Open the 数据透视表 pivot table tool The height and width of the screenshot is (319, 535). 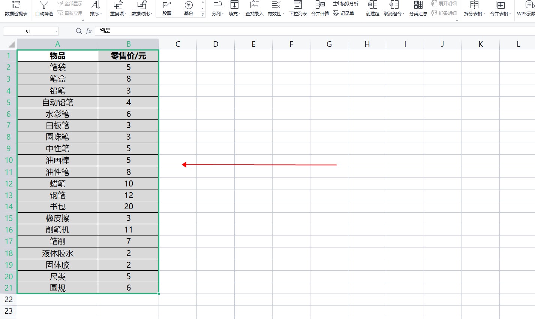click(x=16, y=9)
